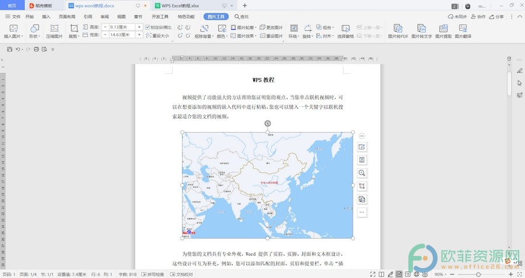Click the Save icon in quick access bar
The width and height of the screenshot is (525, 278).
click(x=10, y=49)
